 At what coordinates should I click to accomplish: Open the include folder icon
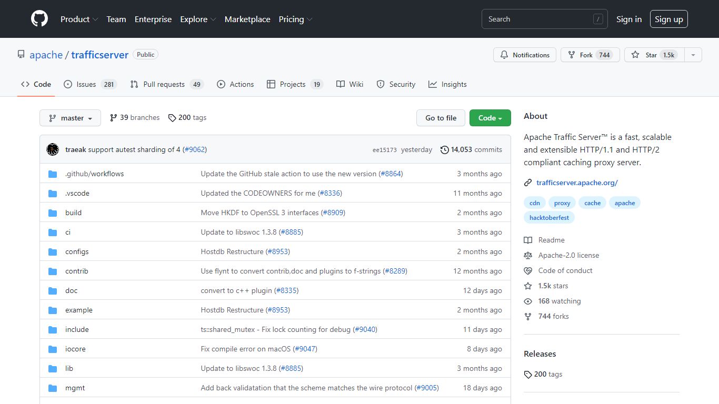(x=53, y=329)
